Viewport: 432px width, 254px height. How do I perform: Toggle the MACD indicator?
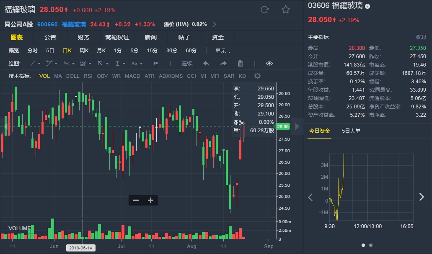click(132, 76)
